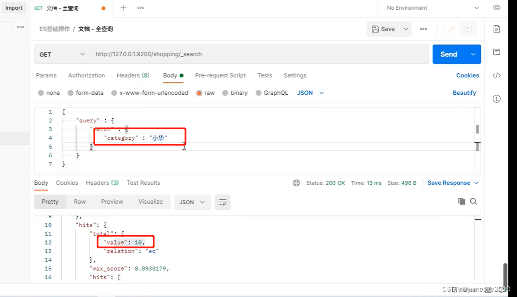Viewport: 517px width, 297px height.
Task: Select the binary radio button
Action: (225, 93)
